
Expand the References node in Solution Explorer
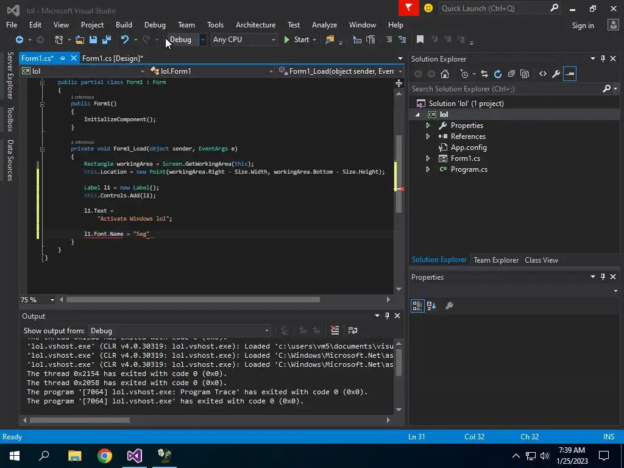[428, 136]
